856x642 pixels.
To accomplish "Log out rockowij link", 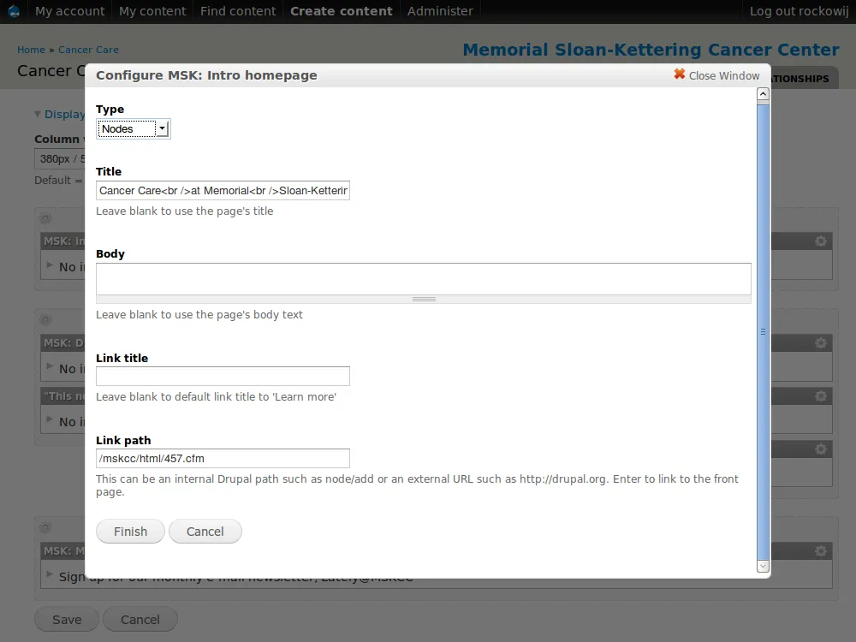I will click(x=800, y=11).
